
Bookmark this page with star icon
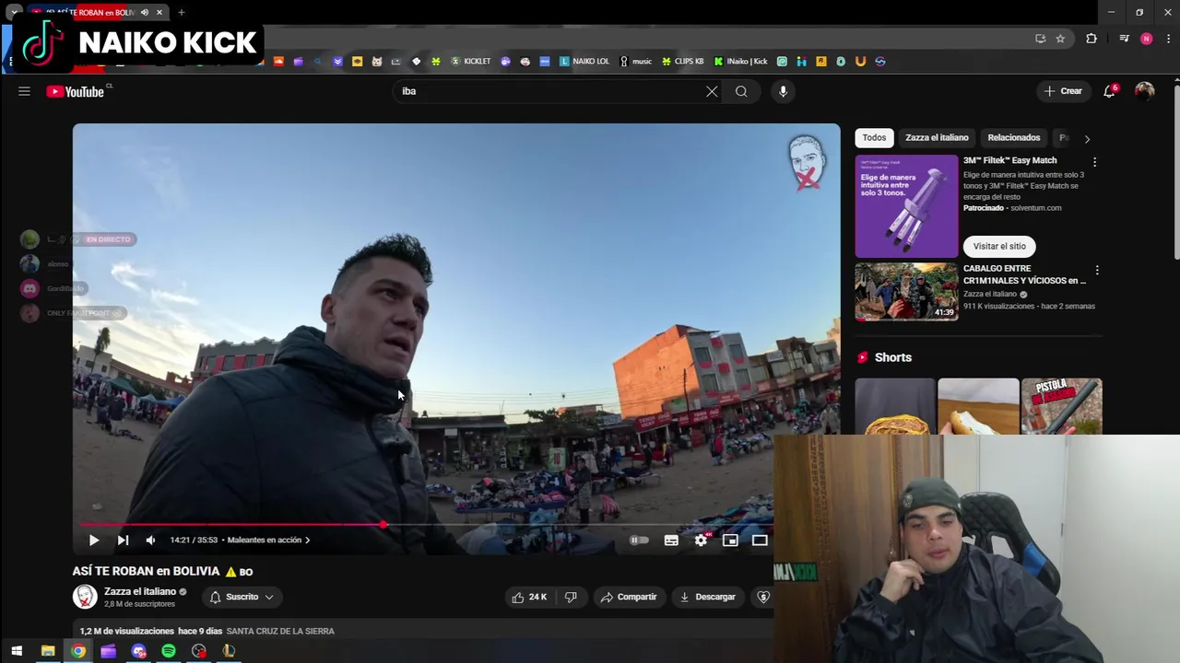click(1060, 39)
